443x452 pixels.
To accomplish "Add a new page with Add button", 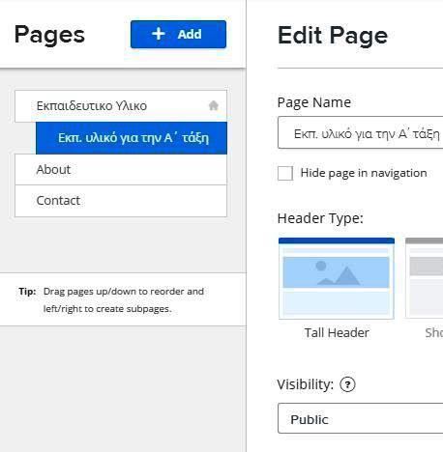I will tap(178, 34).
